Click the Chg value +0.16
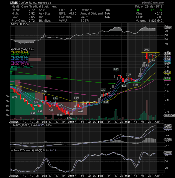Screen dimensions: 175x178 point(159,13)
